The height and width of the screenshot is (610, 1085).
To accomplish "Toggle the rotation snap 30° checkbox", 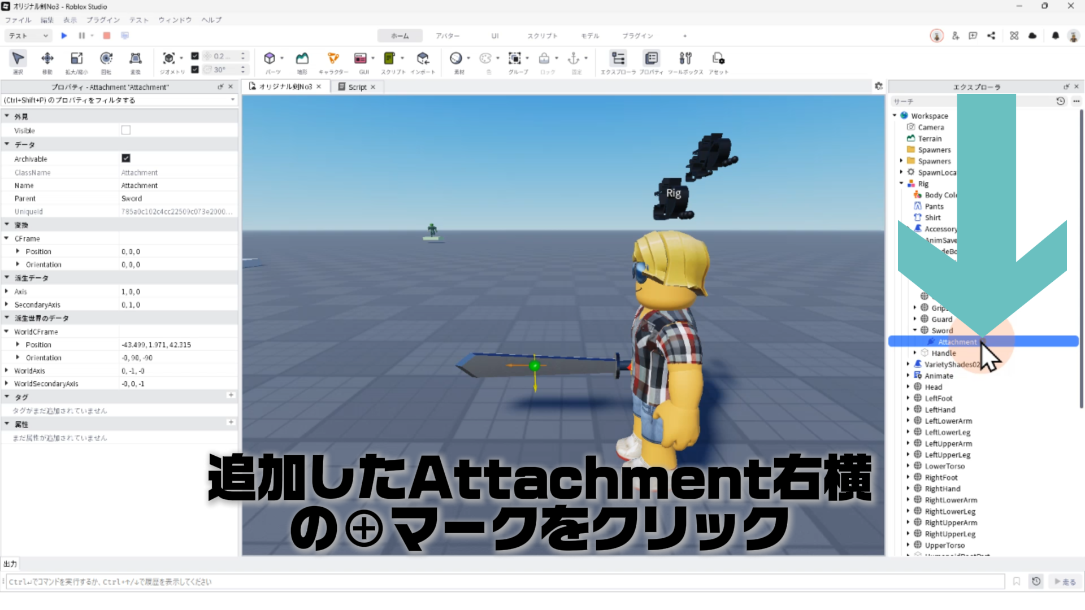I will pos(195,69).
